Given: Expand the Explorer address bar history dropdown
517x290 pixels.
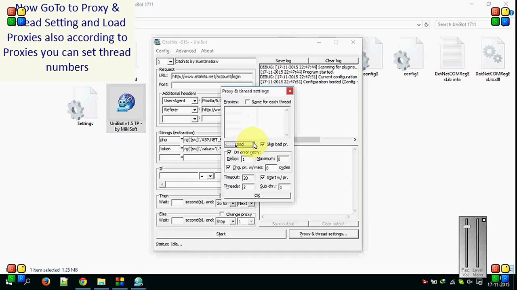Looking at the screenshot, I should [x=419, y=25].
